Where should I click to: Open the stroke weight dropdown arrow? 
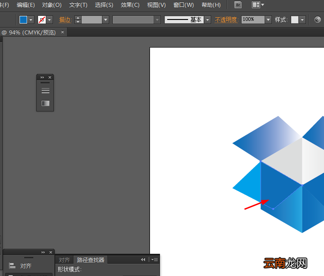pos(106,20)
